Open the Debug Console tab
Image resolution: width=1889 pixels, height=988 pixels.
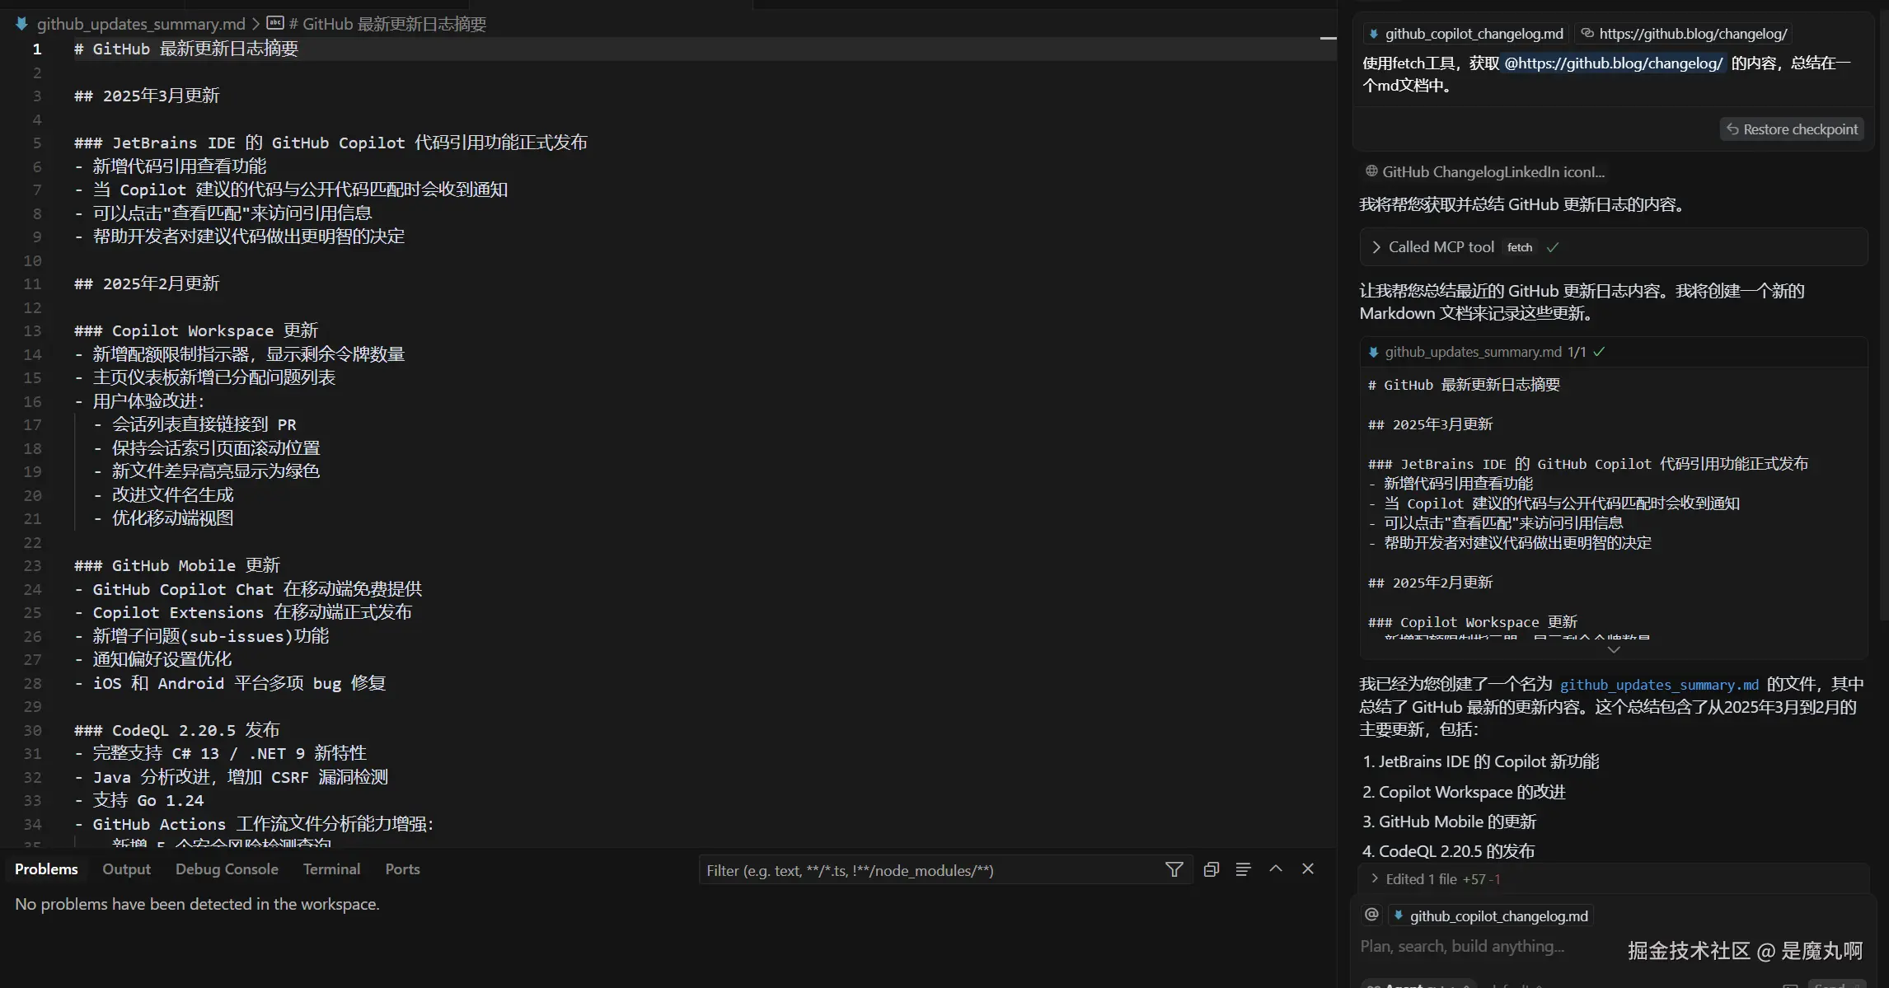click(227, 869)
